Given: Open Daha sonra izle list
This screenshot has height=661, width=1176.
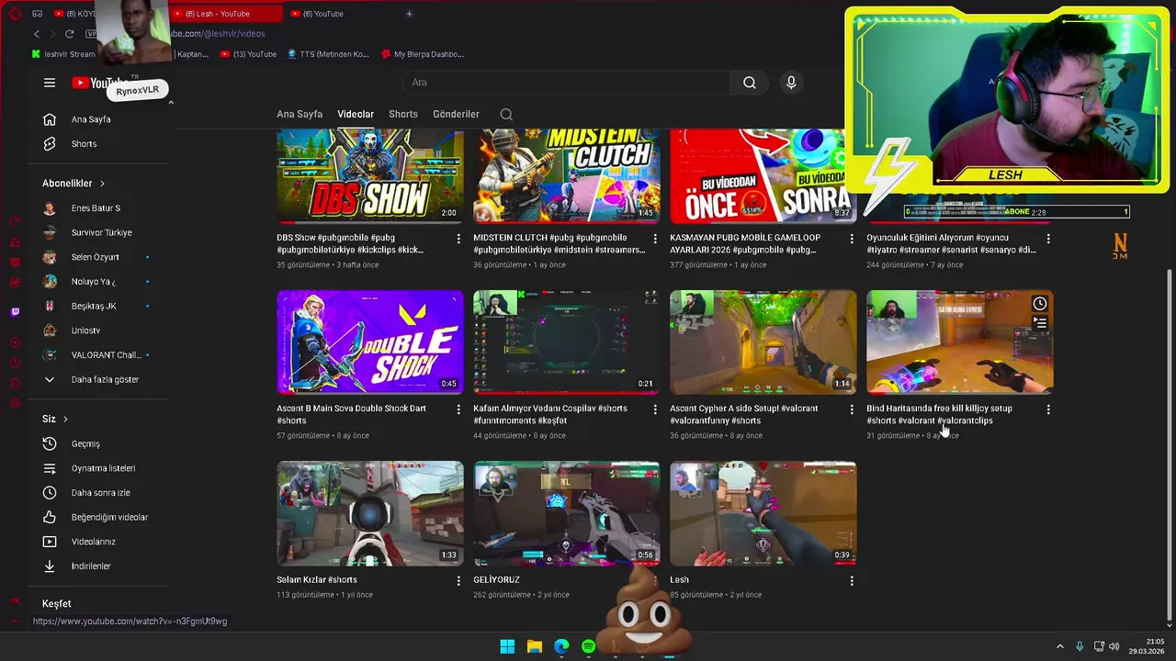Looking at the screenshot, I should pos(99,493).
